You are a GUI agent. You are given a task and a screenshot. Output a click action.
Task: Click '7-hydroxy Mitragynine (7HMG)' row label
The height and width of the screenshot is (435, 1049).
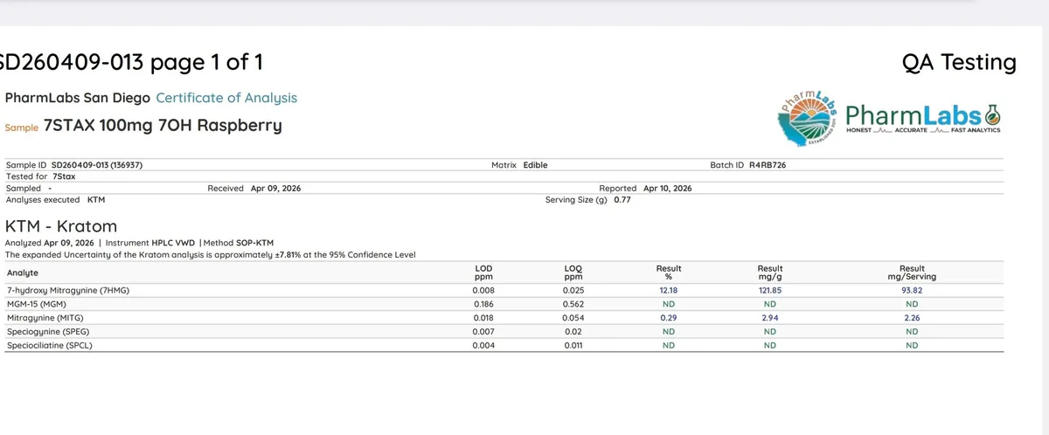[68, 290]
